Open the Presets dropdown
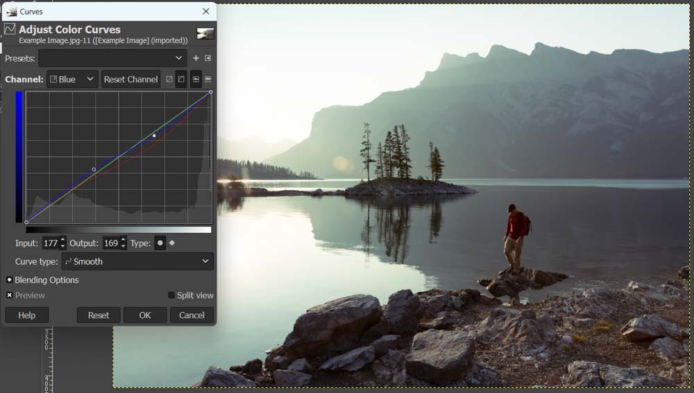This screenshot has width=694, height=393. click(x=112, y=58)
